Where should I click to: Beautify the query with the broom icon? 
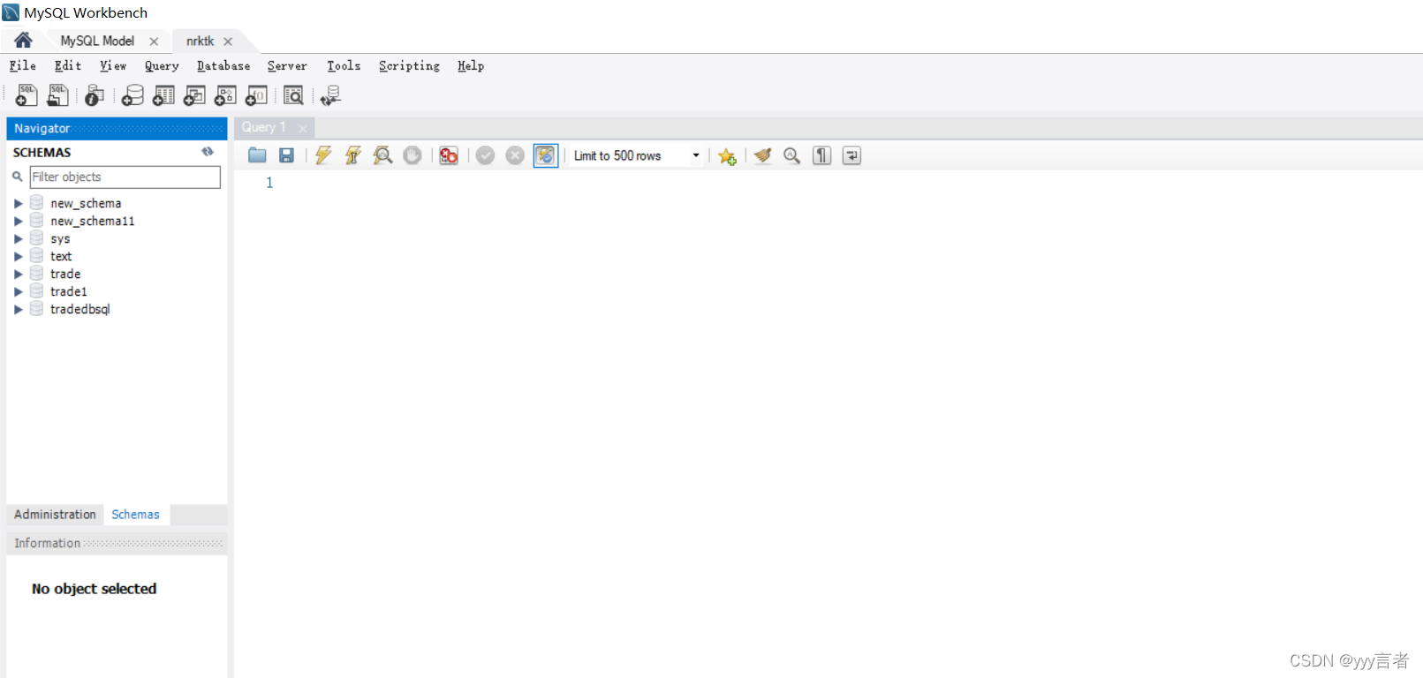click(763, 155)
